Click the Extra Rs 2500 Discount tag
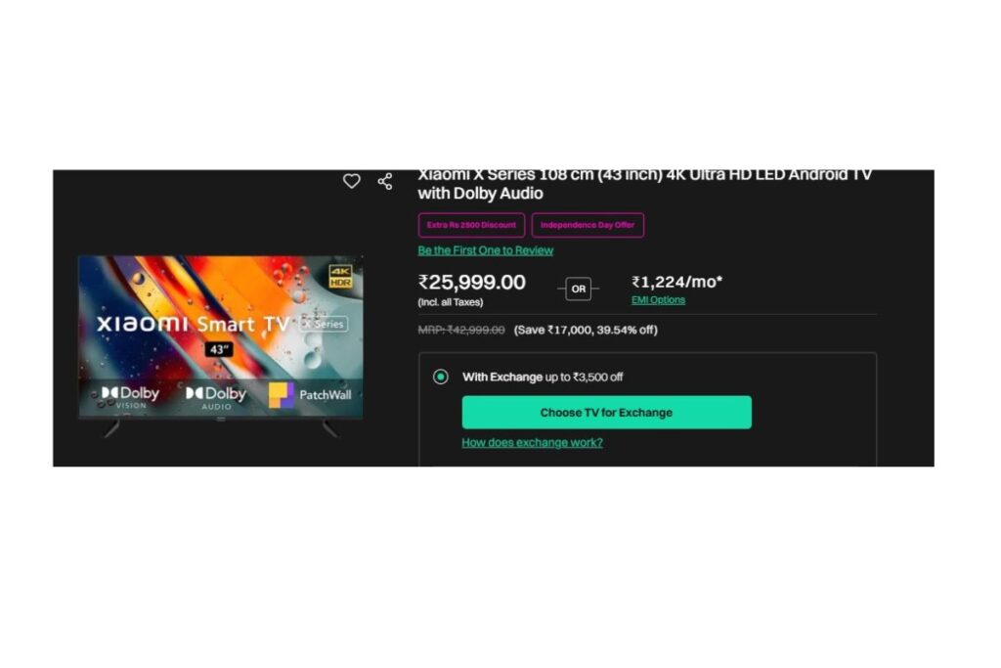This screenshot has height=668, width=1001. coord(471,225)
